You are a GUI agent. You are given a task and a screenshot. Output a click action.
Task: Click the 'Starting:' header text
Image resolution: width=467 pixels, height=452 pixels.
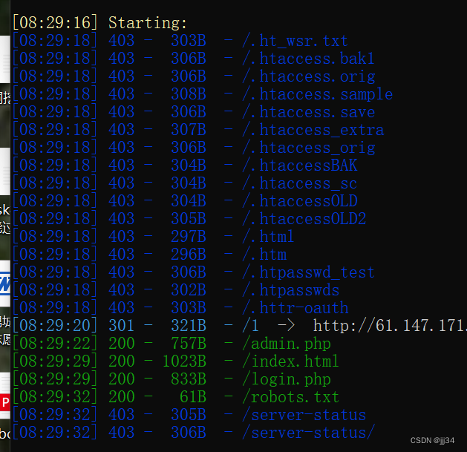point(148,23)
